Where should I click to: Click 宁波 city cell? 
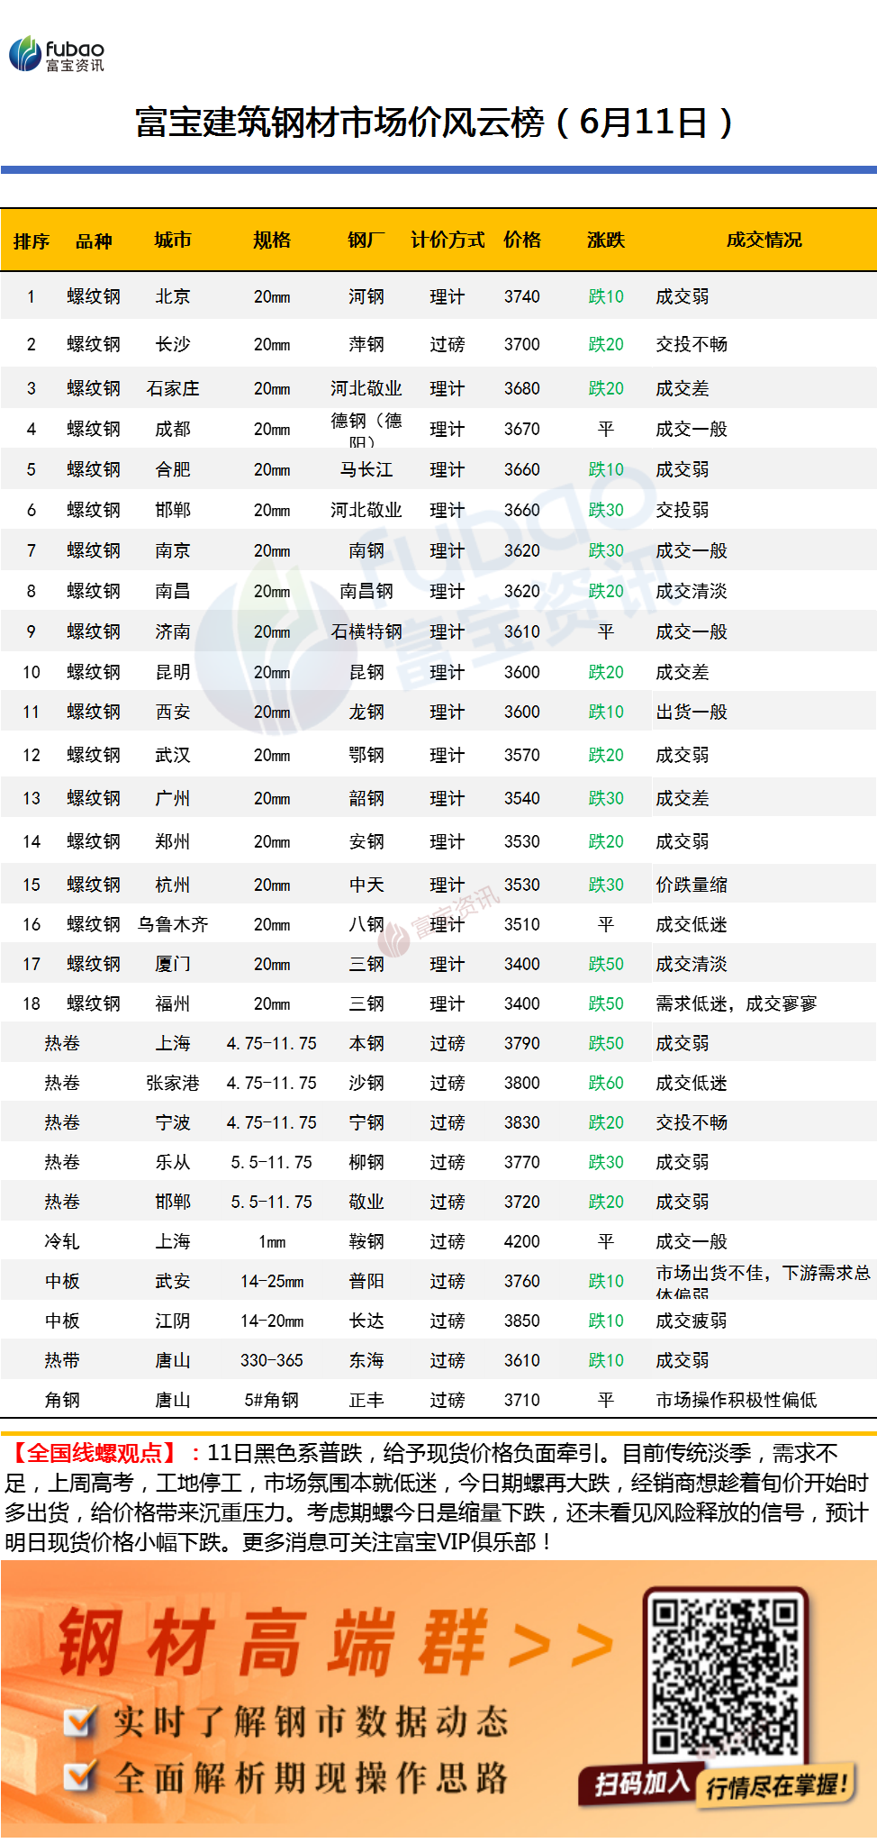(x=173, y=1122)
